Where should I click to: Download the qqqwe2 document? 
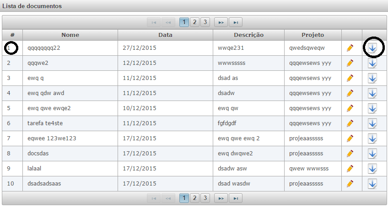pos(372,63)
